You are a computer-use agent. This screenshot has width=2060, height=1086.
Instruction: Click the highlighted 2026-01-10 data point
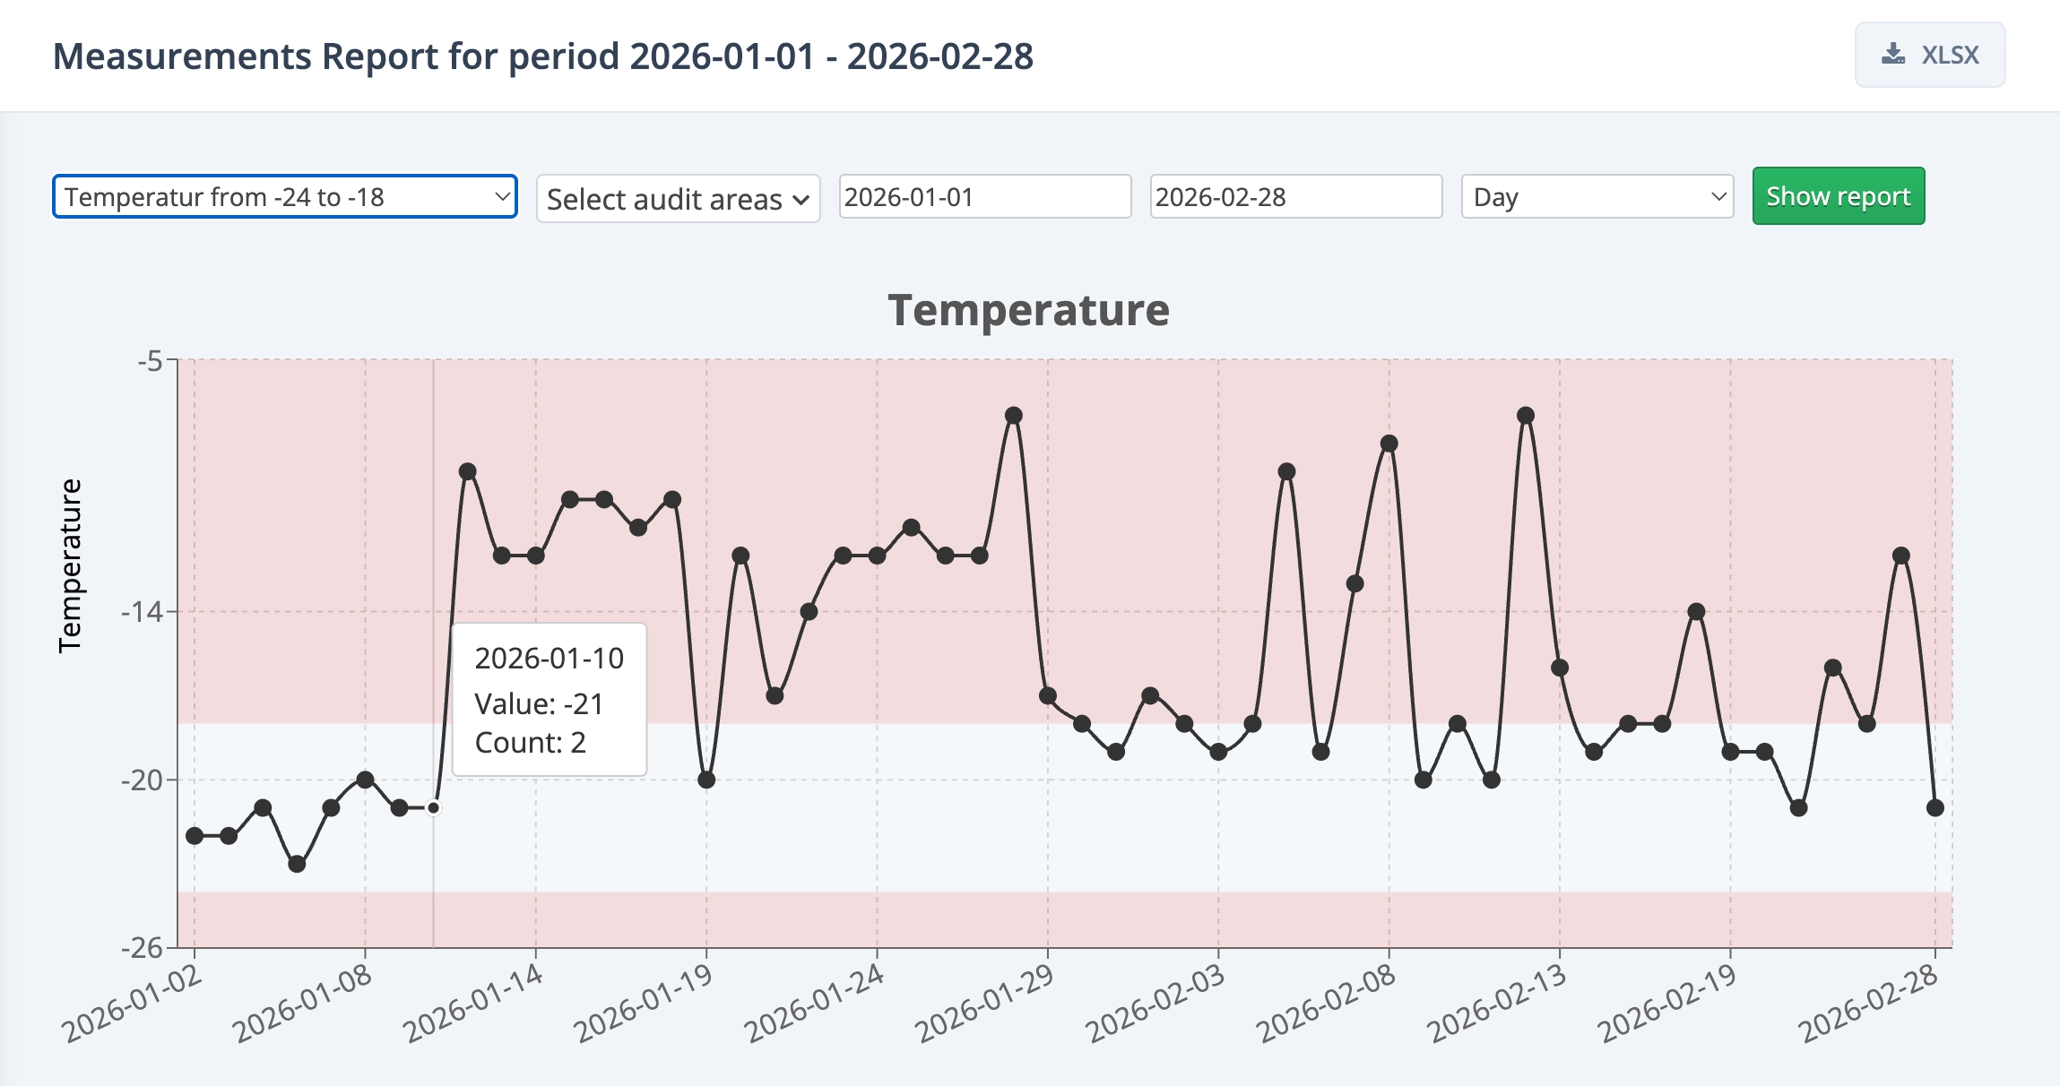tap(434, 808)
